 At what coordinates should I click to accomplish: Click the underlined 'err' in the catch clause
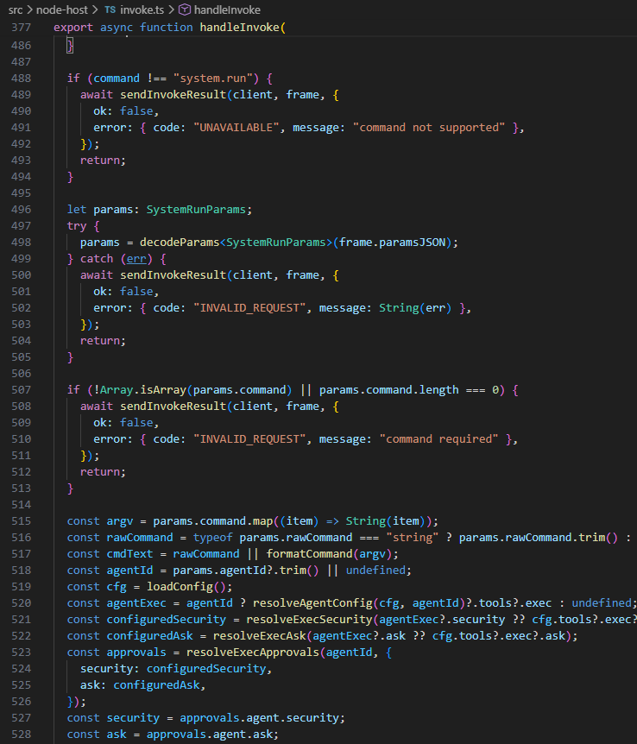click(136, 259)
